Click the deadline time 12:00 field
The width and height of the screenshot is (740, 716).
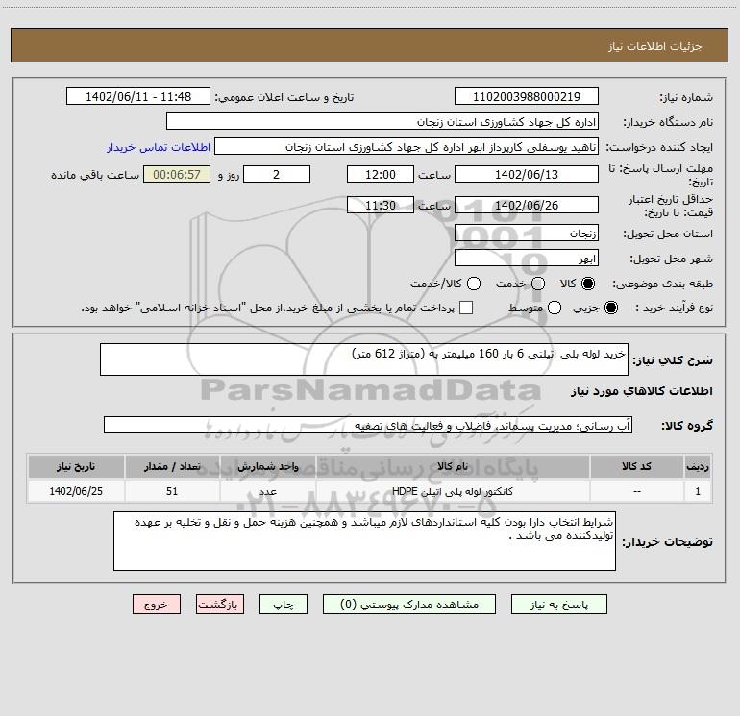click(x=381, y=174)
